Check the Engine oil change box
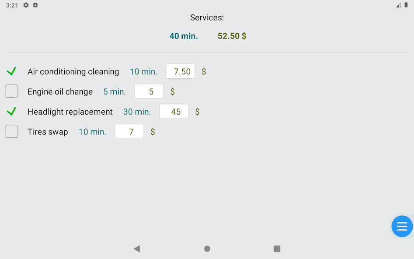The height and width of the screenshot is (259, 414). coord(11,91)
